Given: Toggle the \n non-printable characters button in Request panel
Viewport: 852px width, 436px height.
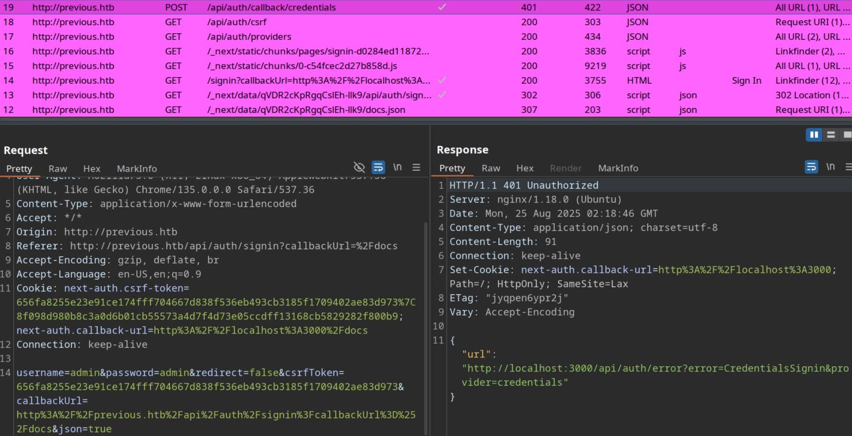Looking at the screenshot, I should pyautogui.click(x=397, y=167).
